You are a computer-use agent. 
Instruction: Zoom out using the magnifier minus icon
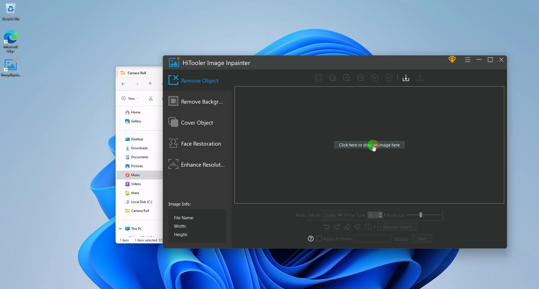pos(360,78)
